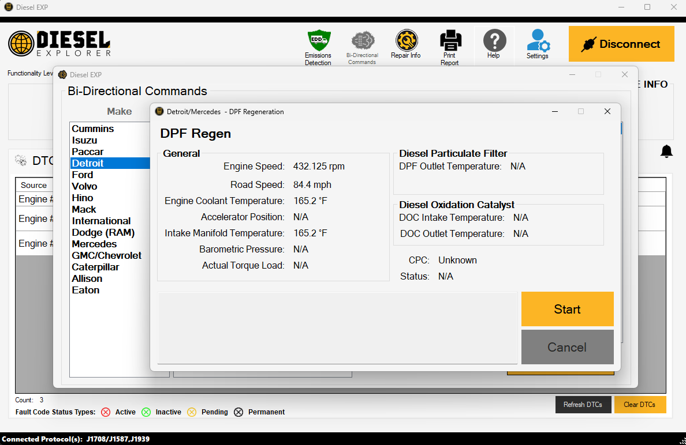
Task: Click the Diesel EXP main title bar icon
Action: coord(8,7)
